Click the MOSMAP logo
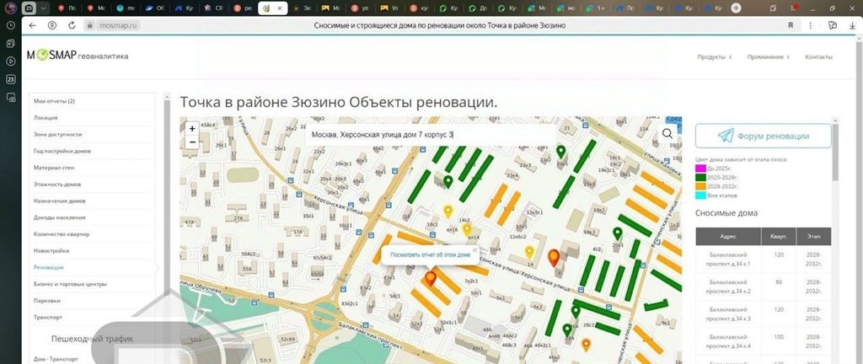The image size is (863, 364). click(x=77, y=56)
